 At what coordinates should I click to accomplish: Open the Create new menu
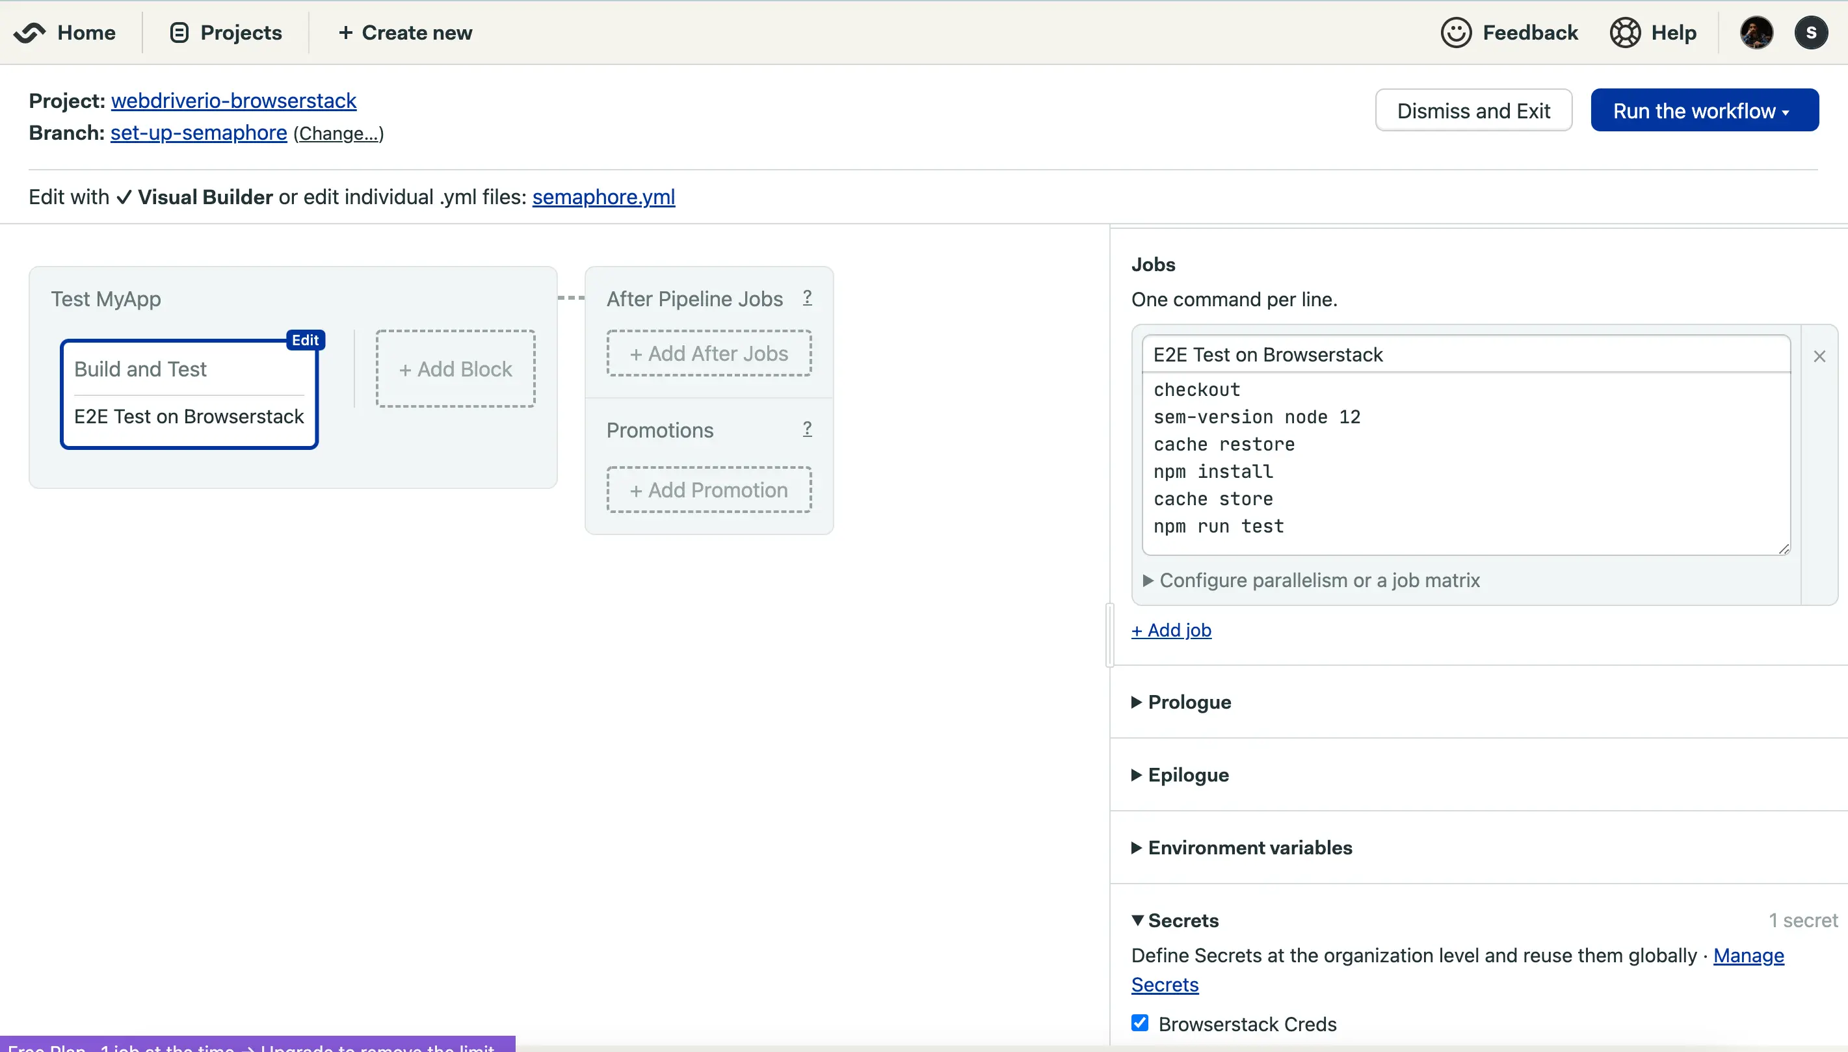404,33
